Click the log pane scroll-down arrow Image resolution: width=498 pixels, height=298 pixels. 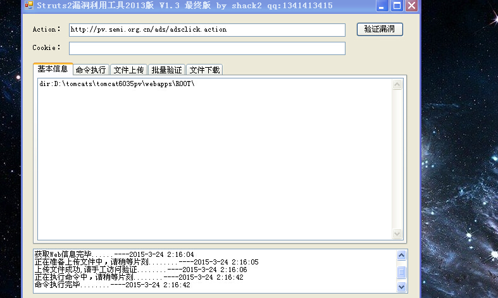click(x=401, y=287)
